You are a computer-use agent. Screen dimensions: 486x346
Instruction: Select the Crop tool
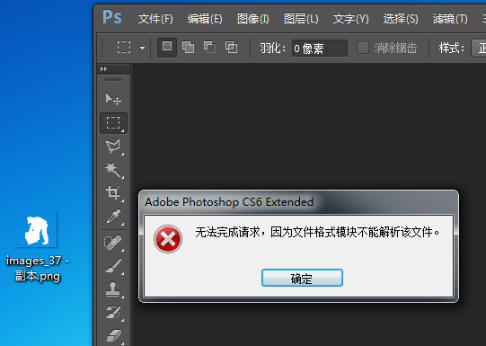click(113, 193)
